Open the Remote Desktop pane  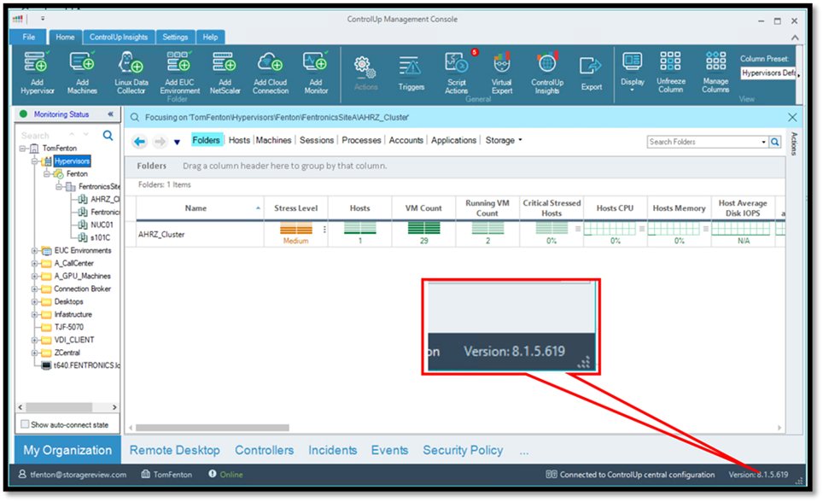tap(175, 451)
